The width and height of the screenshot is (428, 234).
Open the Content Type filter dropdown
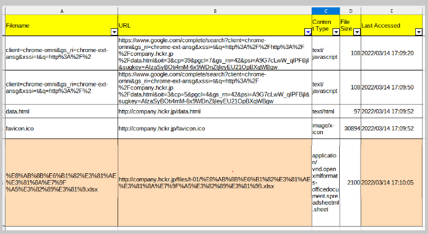(336, 32)
